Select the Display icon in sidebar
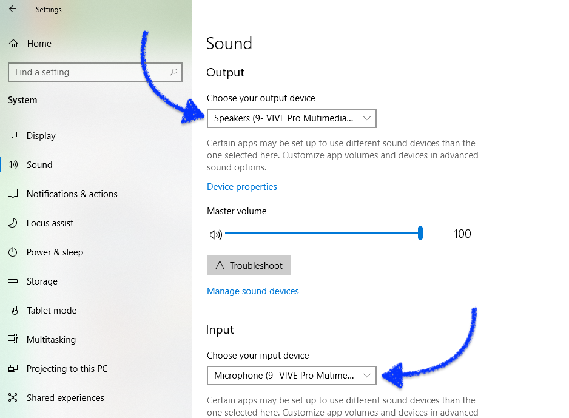The image size is (569, 418). click(x=13, y=135)
